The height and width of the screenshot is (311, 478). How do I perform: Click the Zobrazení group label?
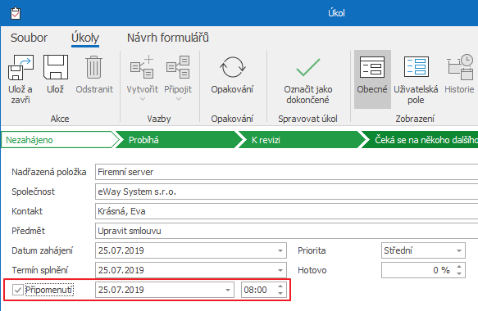pyautogui.click(x=415, y=119)
